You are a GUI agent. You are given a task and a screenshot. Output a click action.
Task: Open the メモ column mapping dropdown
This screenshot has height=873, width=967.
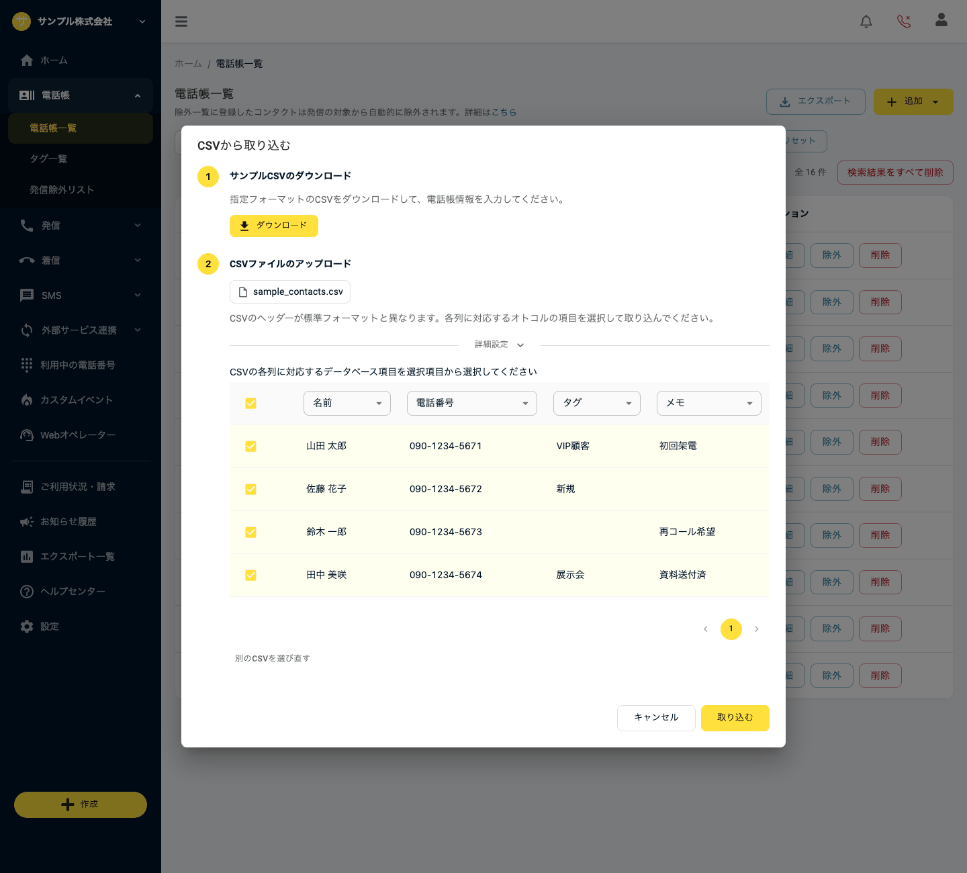[x=709, y=403]
